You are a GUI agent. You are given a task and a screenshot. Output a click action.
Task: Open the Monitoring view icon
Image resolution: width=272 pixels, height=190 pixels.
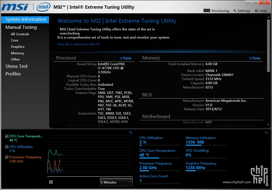tap(207, 11)
